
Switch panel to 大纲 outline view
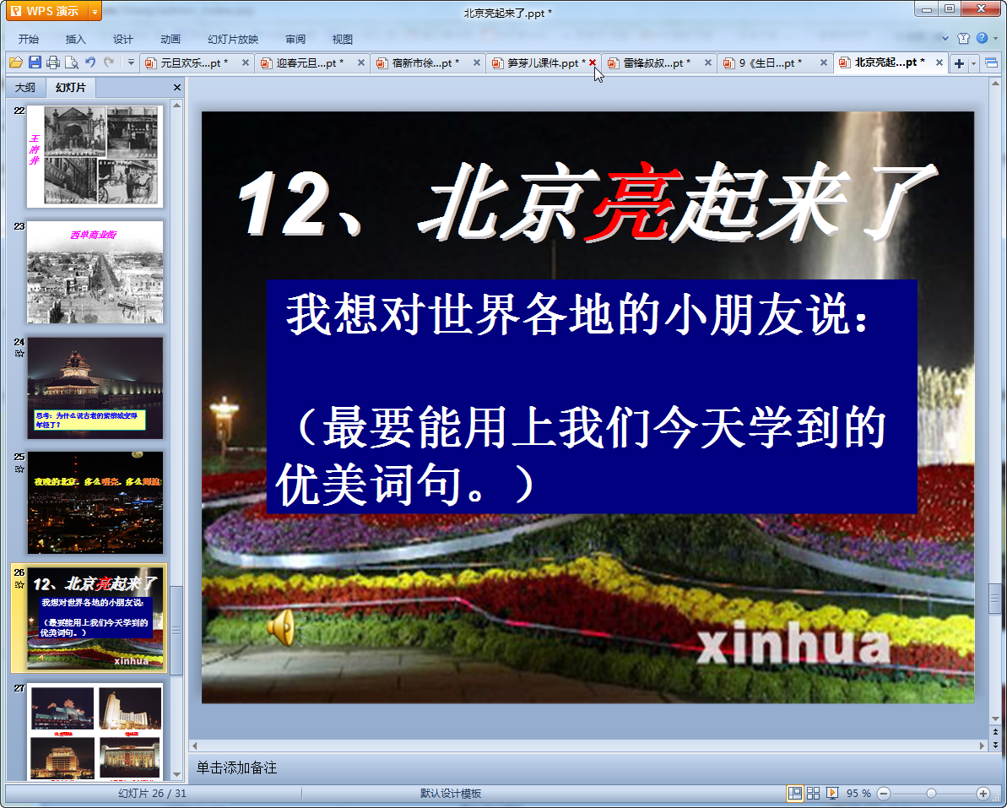25,88
